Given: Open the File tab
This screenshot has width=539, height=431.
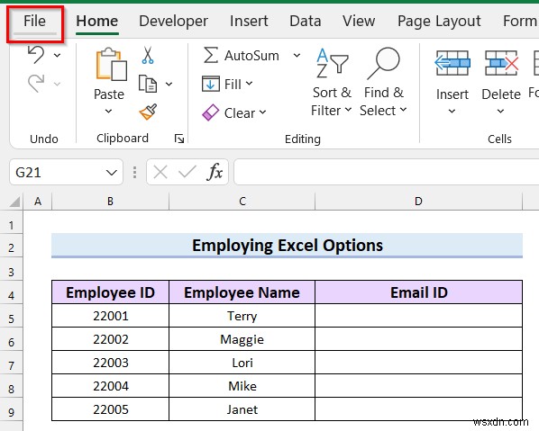Looking at the screenshot, I should [x=35, y=22].
